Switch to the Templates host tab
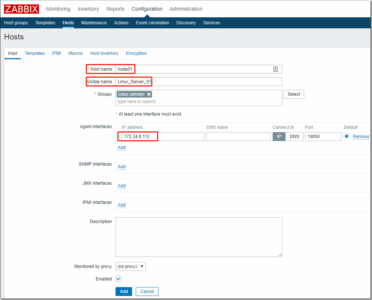 click(x=35, y=53)
